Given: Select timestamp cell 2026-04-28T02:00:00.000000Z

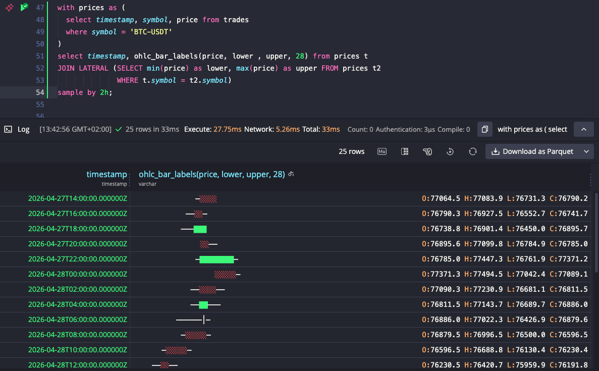Looking at the screenshot, I should 78,289.
